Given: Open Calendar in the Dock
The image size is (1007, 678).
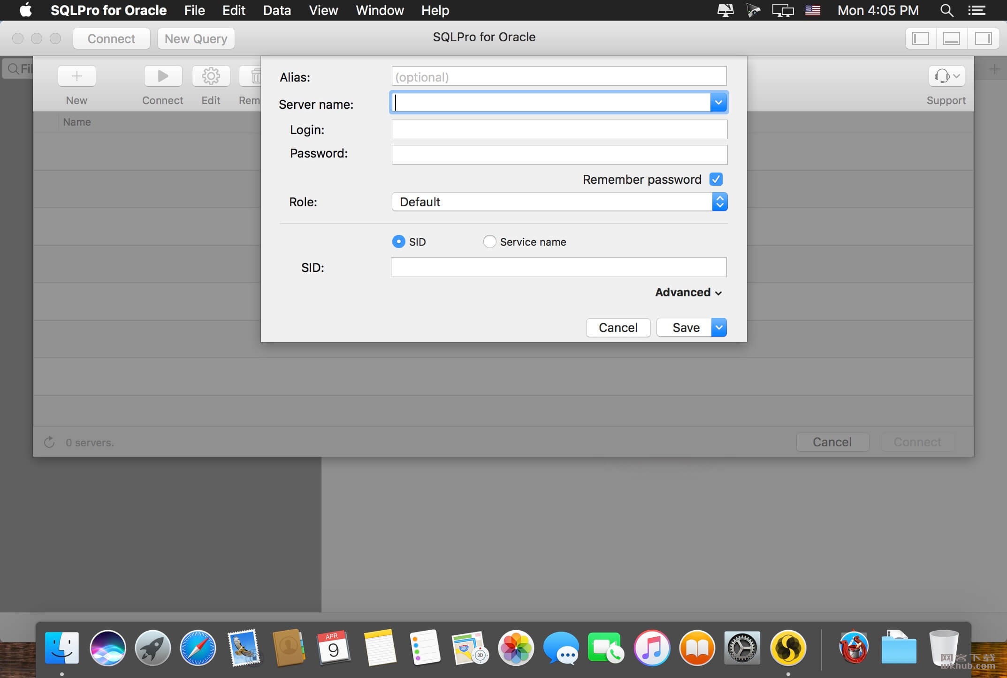Looking at the screenshot, I should point(333,648).
